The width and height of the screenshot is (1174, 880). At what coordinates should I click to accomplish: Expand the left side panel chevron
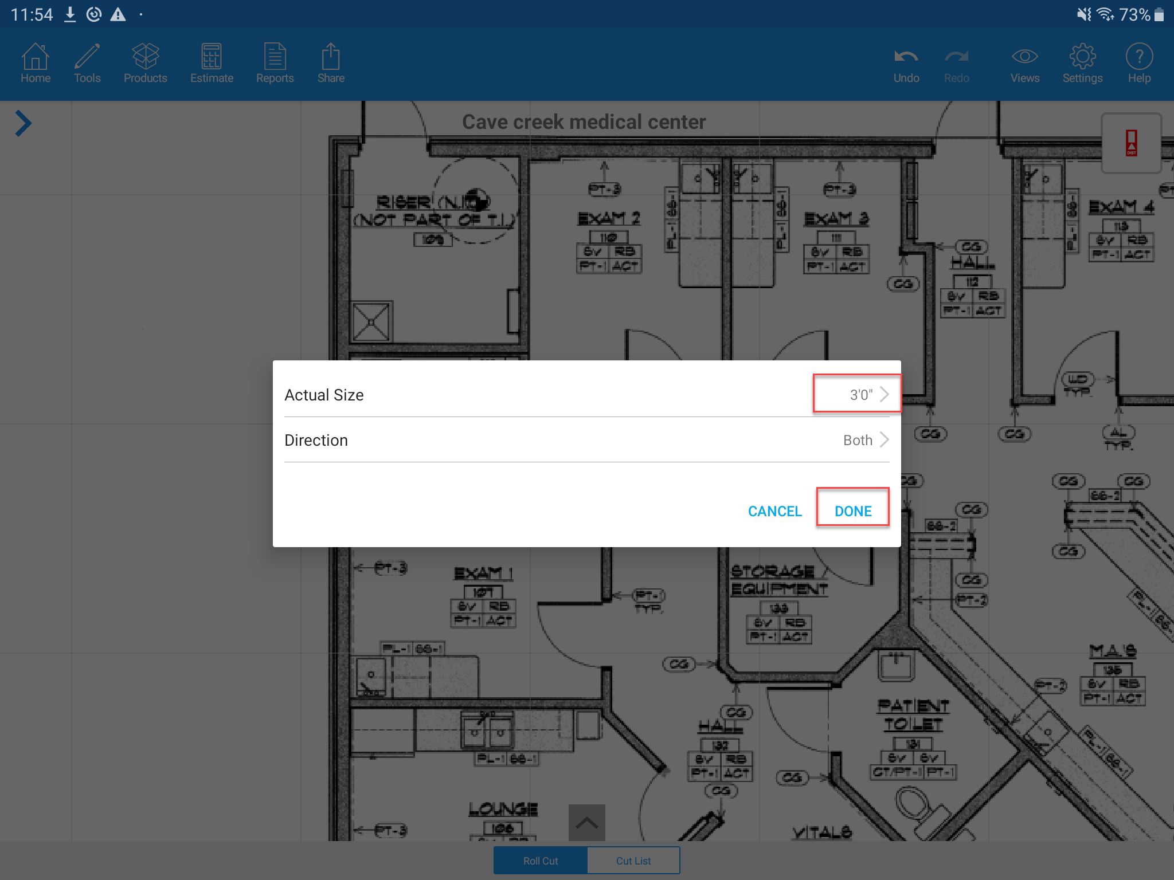(23, 123)
